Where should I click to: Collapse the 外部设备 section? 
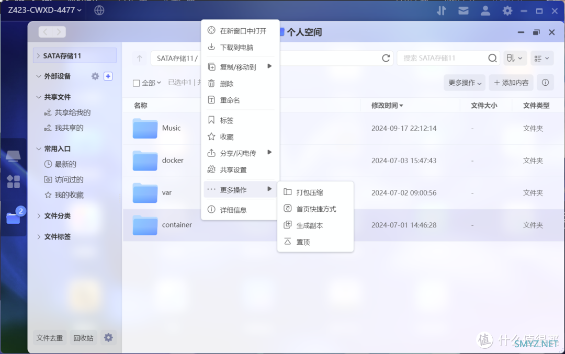pos(39,76)
